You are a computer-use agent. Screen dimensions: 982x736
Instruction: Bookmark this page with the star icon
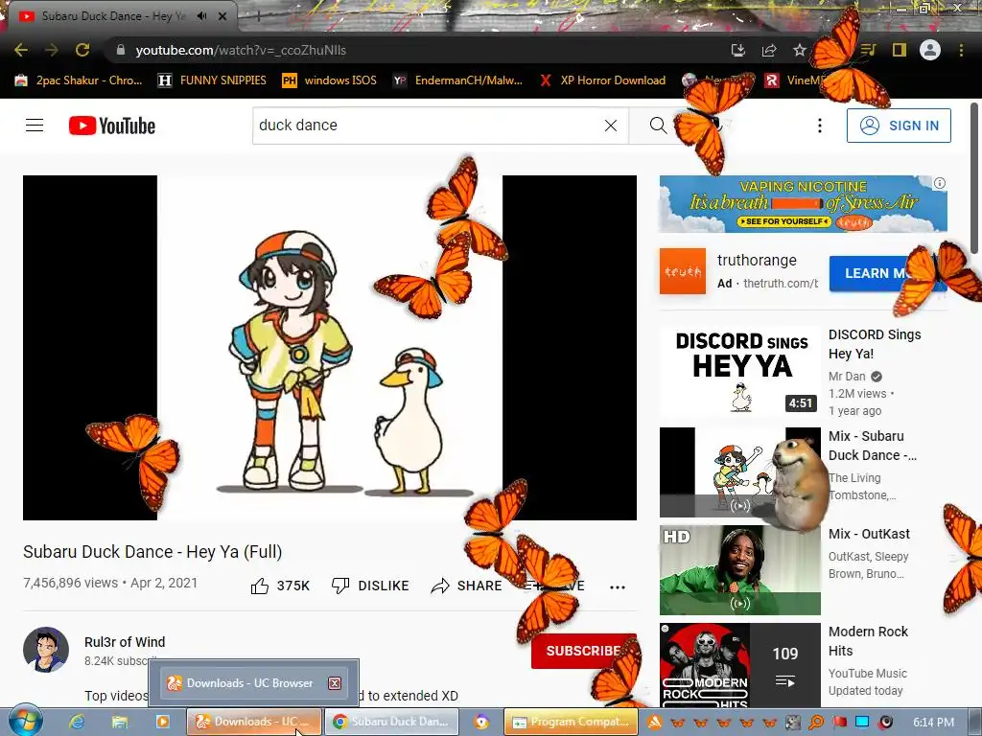click(799, 50)
